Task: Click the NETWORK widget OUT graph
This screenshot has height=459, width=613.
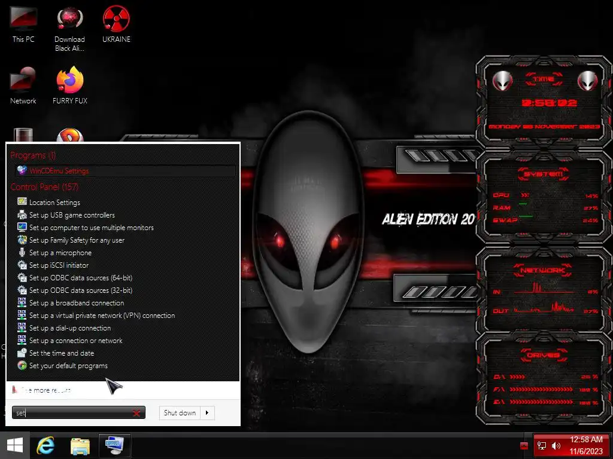Action: click(x=544, y=308)
